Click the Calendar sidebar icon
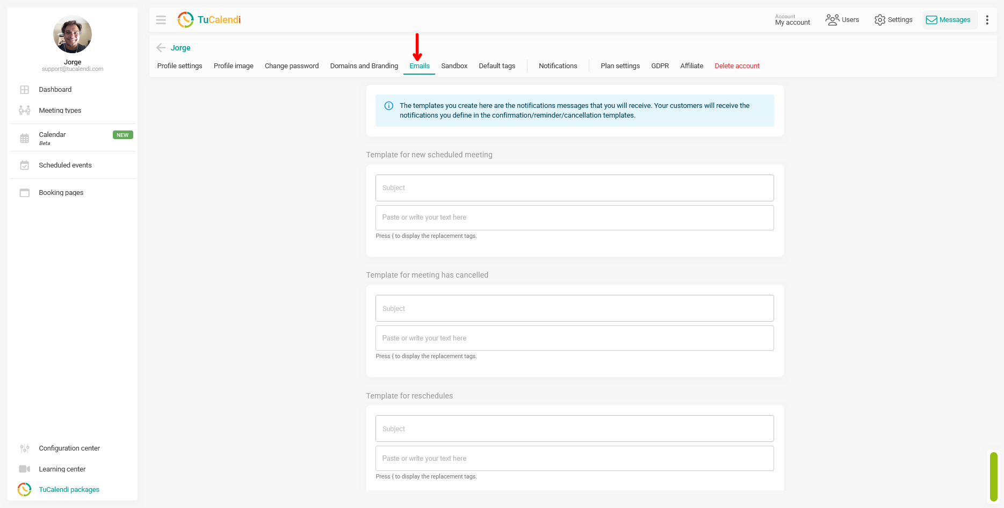 25,138
